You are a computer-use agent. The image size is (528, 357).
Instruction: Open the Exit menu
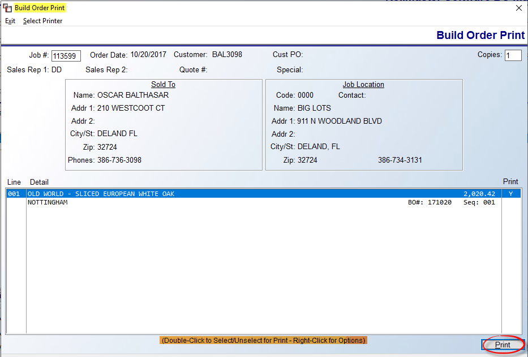[x=10, y=21]
